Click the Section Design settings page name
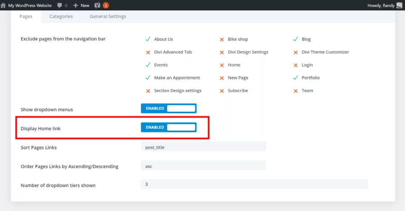405x211 pixels. pyautogui.click(x=178, y=91)
